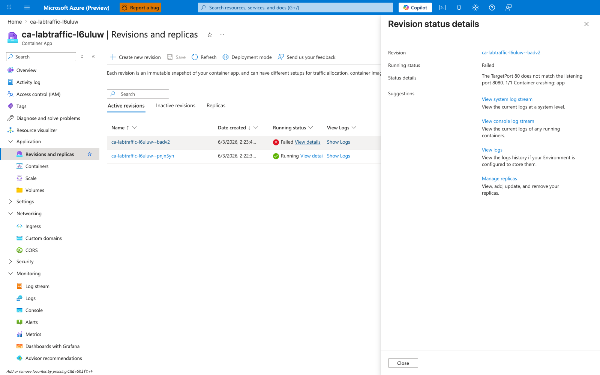
Task: Open Send us your feedback
Action: point(307,57)
